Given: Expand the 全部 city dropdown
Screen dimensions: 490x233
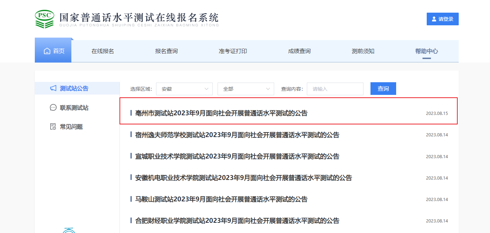Looking at the screenshot, I should click(x=246, y=89).
